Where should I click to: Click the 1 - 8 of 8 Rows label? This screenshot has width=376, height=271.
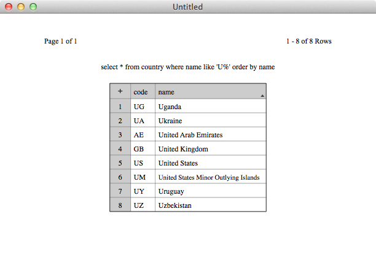[309, 41]
